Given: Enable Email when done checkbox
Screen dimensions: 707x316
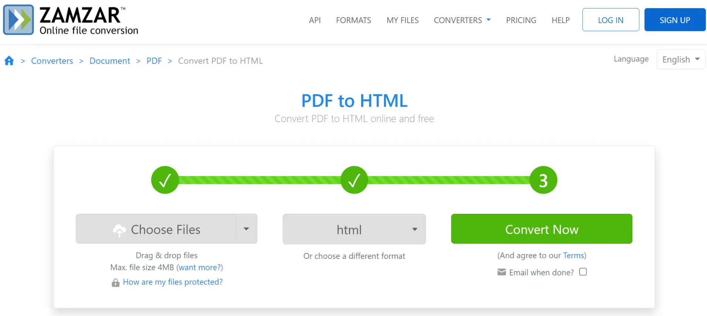Looking at the screenshot, I should coord(583,272).
